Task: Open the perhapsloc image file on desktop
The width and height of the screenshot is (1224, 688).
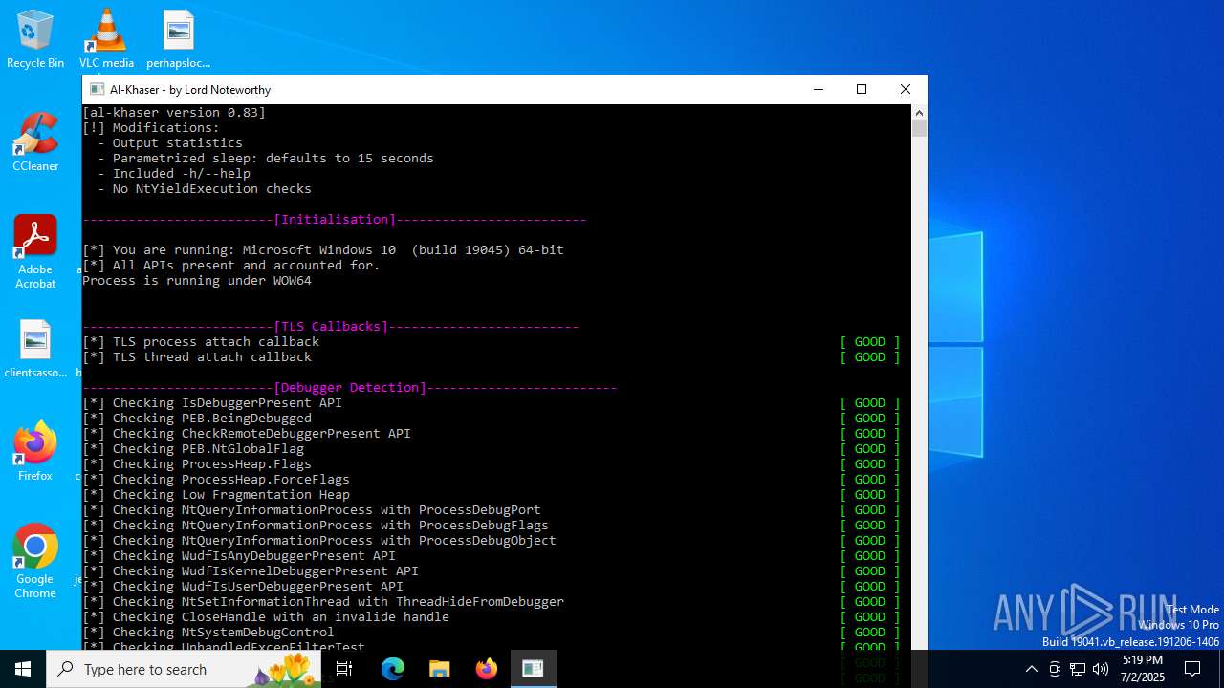Action: (178, 39)
